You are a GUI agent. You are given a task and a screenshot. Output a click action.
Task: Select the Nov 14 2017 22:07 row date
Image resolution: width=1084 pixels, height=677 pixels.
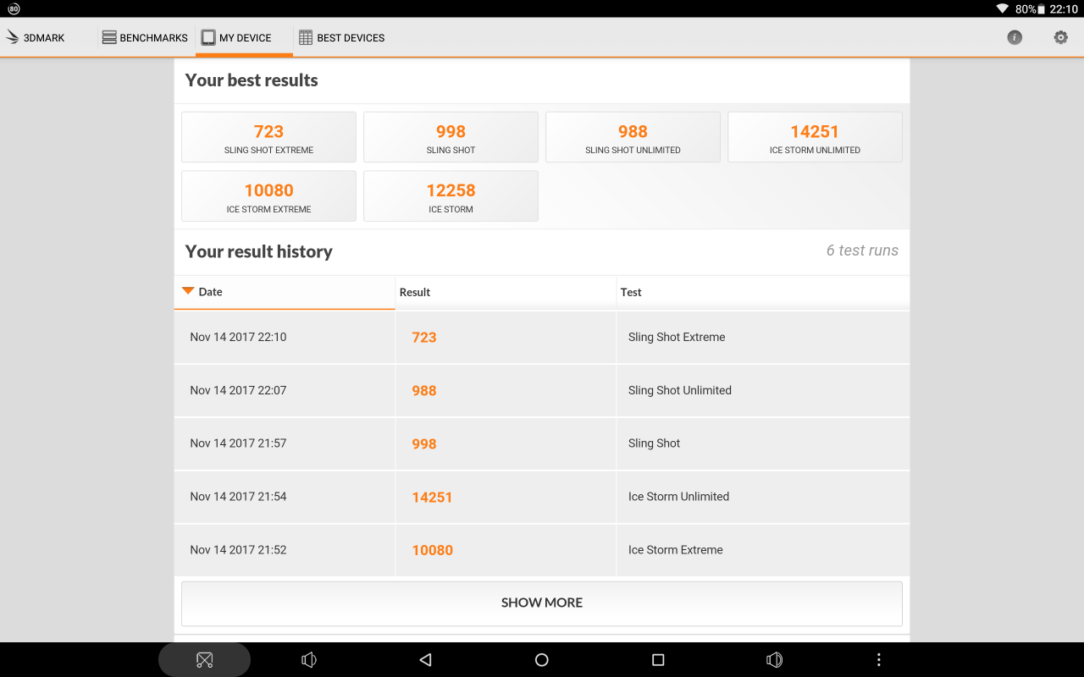tap(238, 390)
